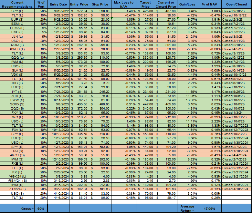Click the 'Average Return =' label
This screenshot has width=252, height=213.
click(x=187, y=208)
